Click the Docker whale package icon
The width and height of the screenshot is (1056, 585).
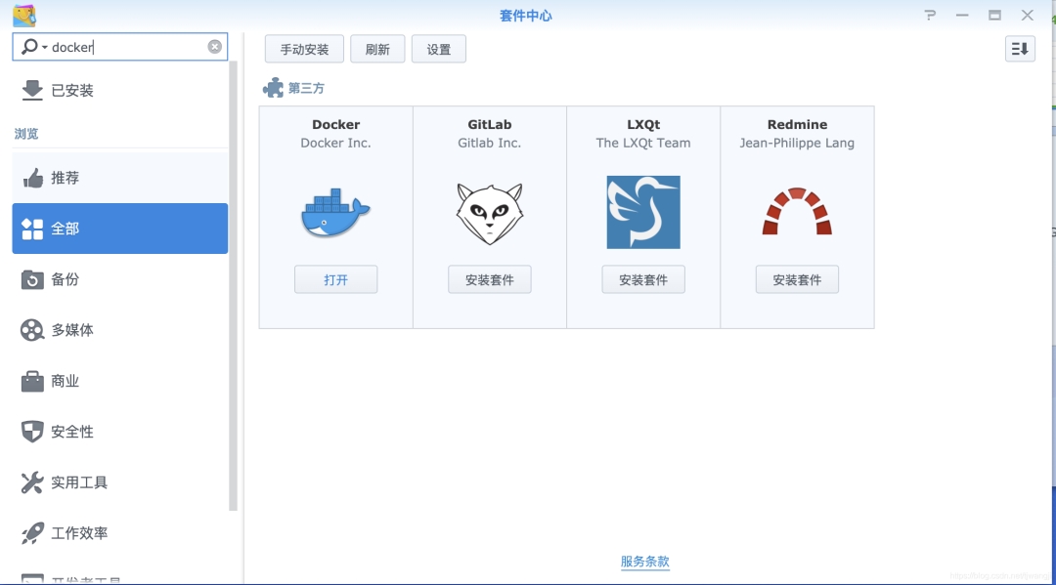335,213
